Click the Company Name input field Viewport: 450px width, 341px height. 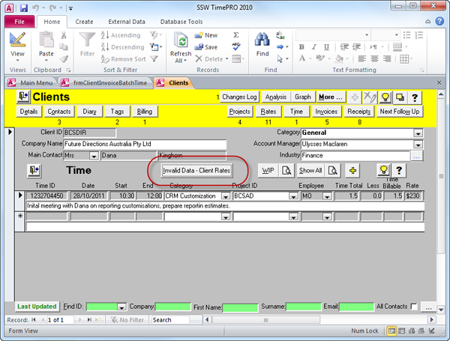click(145, 145)
